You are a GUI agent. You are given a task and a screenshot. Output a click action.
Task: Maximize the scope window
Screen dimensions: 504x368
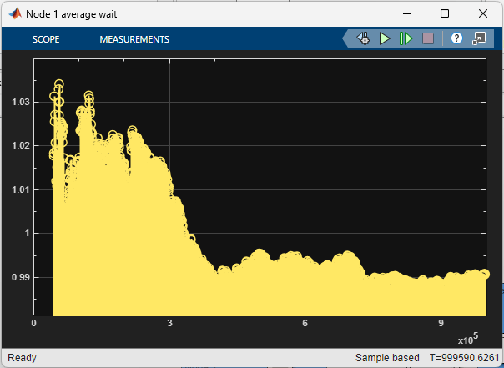(x=445, y=13)
